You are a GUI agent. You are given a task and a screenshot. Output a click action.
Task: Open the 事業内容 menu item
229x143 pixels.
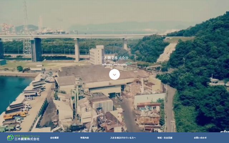click(84, 138)
